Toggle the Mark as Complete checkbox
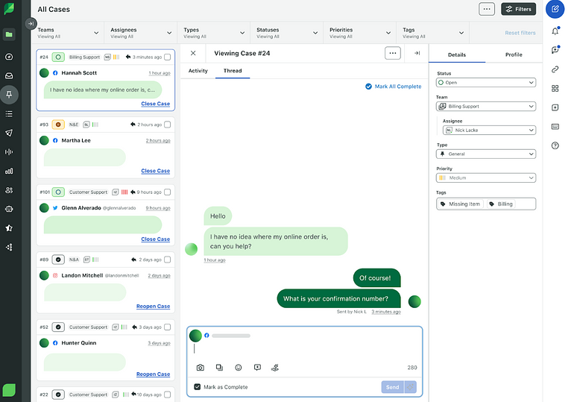Viewport: 577px width, 402px height. (198, 387)
